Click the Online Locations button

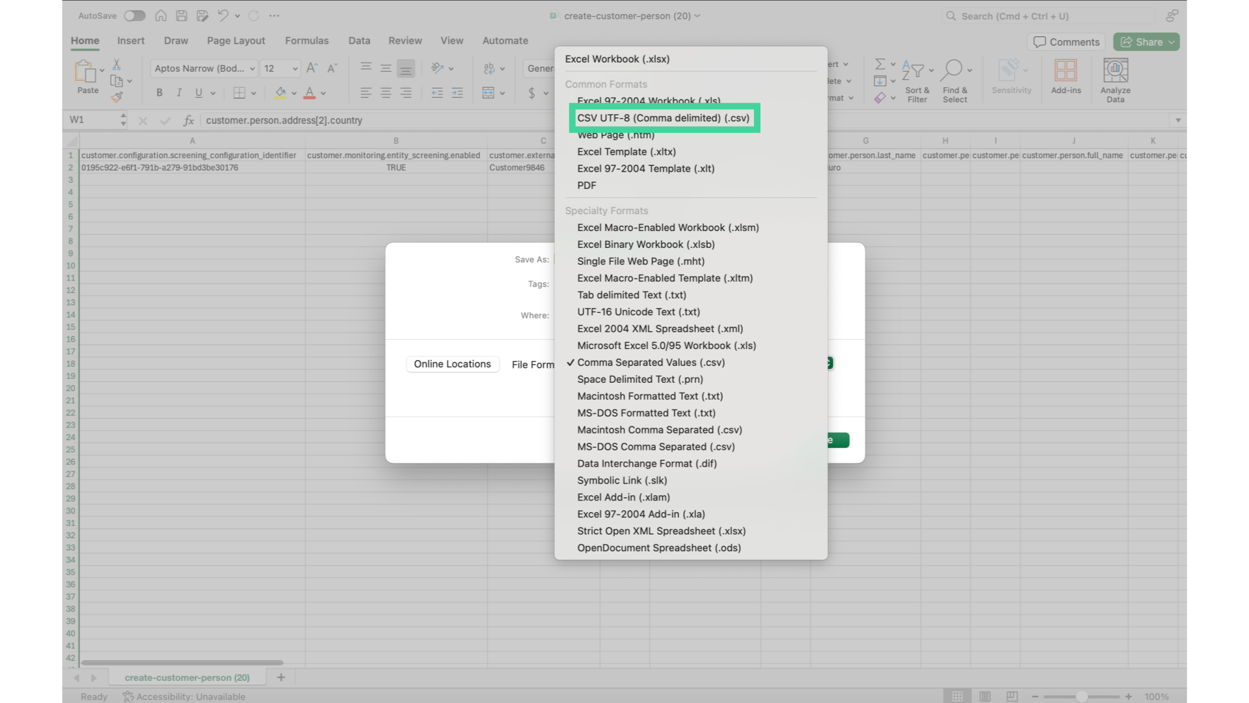(x=452, y=364)
